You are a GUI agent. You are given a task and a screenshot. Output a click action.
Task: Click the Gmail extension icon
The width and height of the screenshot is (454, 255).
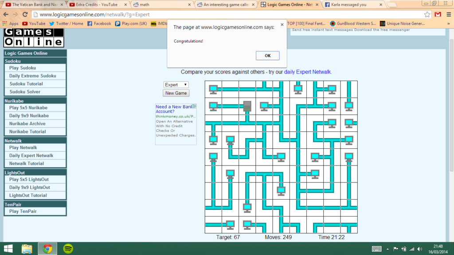438,14
